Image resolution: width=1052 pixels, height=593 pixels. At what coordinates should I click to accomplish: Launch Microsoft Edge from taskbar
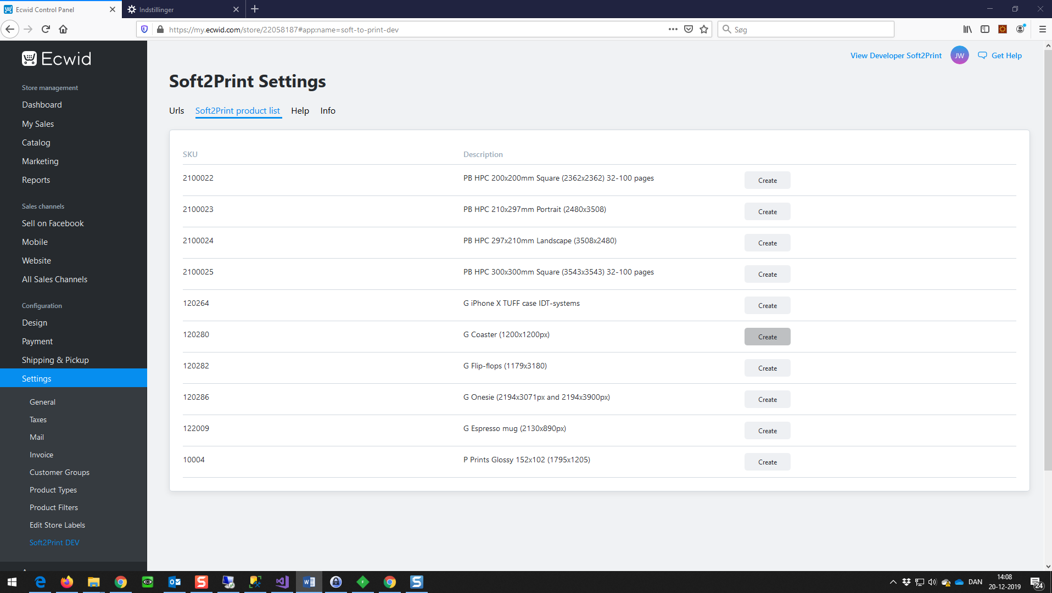(40, 582)
